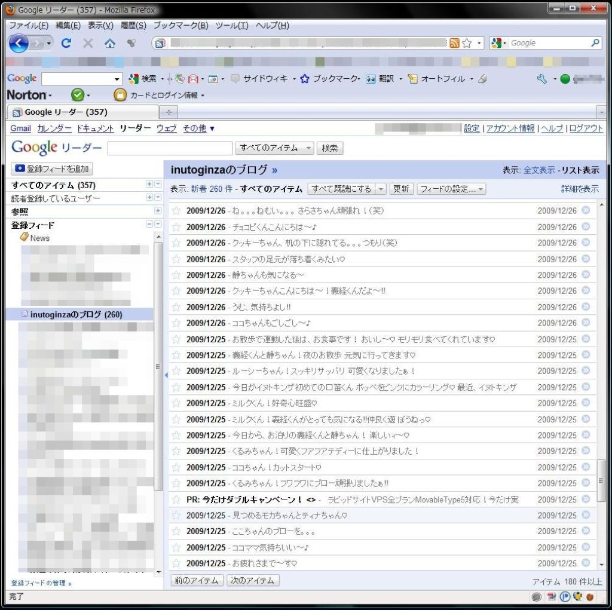Viewport: 612px width, 610px height.
Task: Star the item 静ちゃんも気になる
Action: tap(176, 275)
